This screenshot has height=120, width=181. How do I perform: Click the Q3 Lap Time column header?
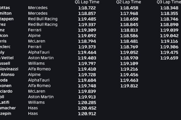click(x=169, y=2)
